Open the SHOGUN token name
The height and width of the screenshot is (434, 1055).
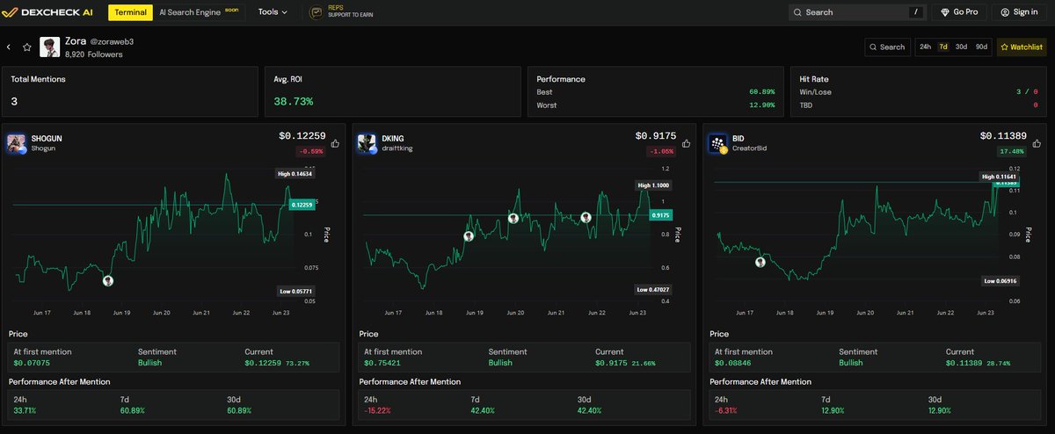tap(47, 138)
